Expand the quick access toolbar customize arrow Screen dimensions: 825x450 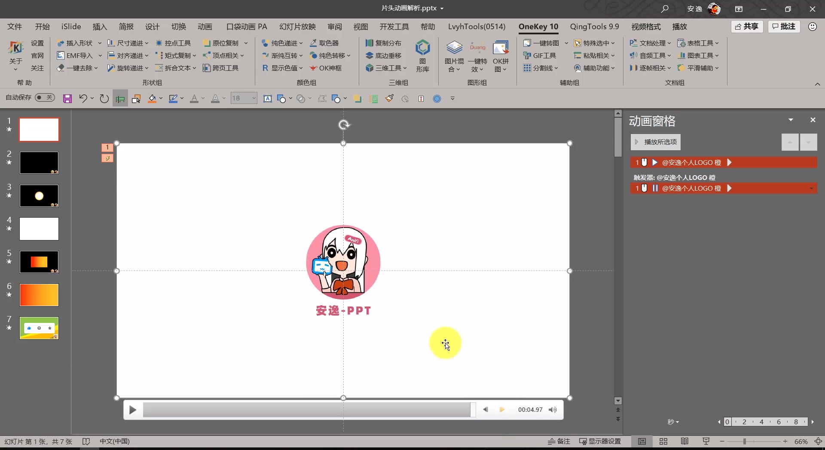pos(452,99)
